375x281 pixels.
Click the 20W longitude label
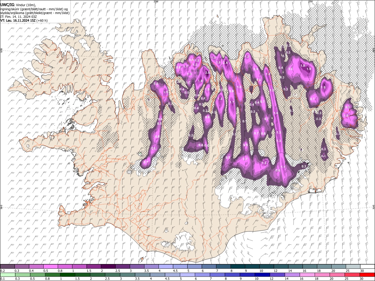156,1
